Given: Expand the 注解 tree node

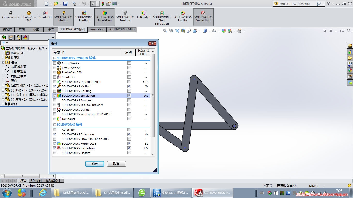Looking at the screenshot, I should pyautogui.click(x=3, y=62).
